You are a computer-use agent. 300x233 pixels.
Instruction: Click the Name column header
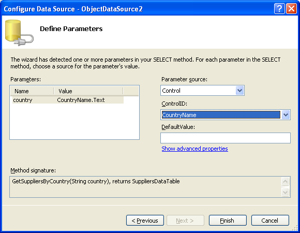pyautogui.click(x=32, y=91)
